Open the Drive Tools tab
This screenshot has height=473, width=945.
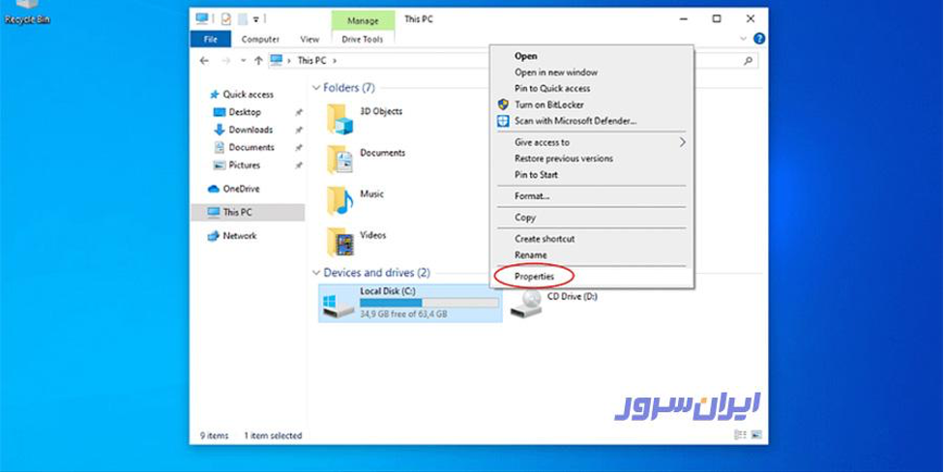pos(362,39)
